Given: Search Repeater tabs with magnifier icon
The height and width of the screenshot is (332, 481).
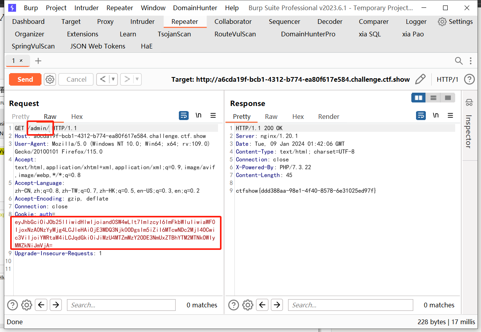Looking at the screenshot, I should [459, 61].
